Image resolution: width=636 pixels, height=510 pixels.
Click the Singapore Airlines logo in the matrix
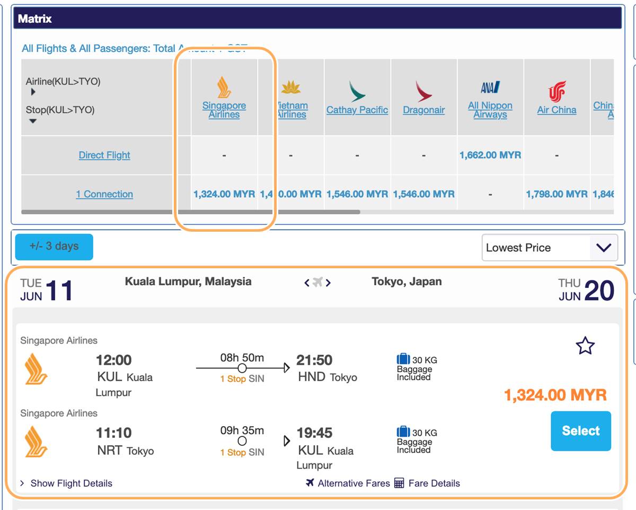[224, 87]
